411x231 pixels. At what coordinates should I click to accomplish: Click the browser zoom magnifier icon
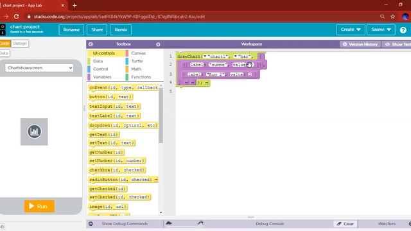pos(383,17)
